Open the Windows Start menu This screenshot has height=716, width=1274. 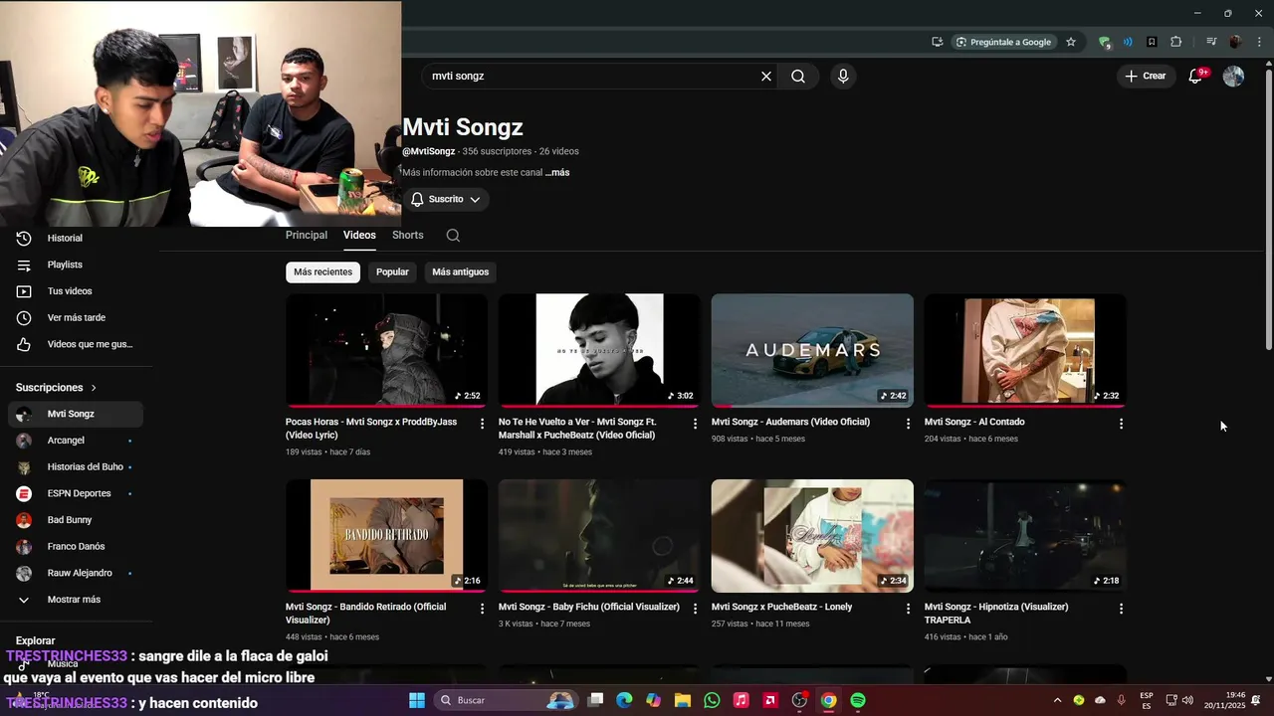417,700
